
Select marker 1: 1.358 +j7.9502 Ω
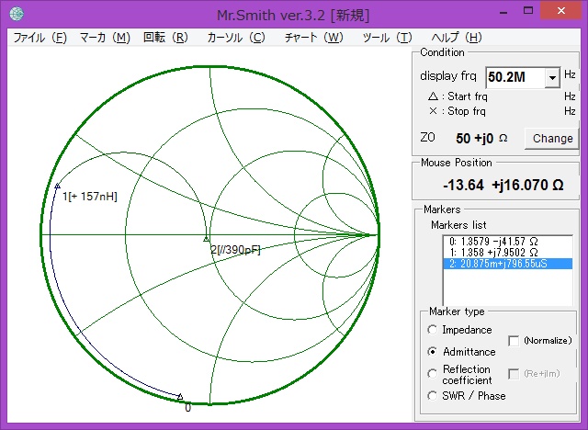508,253
